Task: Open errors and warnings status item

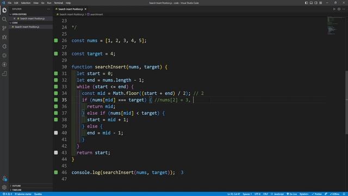Action: click(8, 194)
